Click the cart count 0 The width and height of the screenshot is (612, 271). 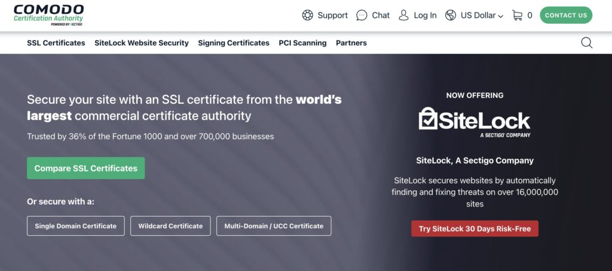tap(530, 15)
